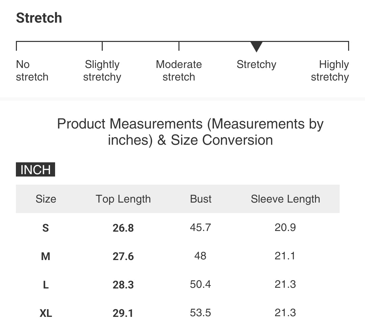Click the 21.1 sleeve length value

point(285,256)
